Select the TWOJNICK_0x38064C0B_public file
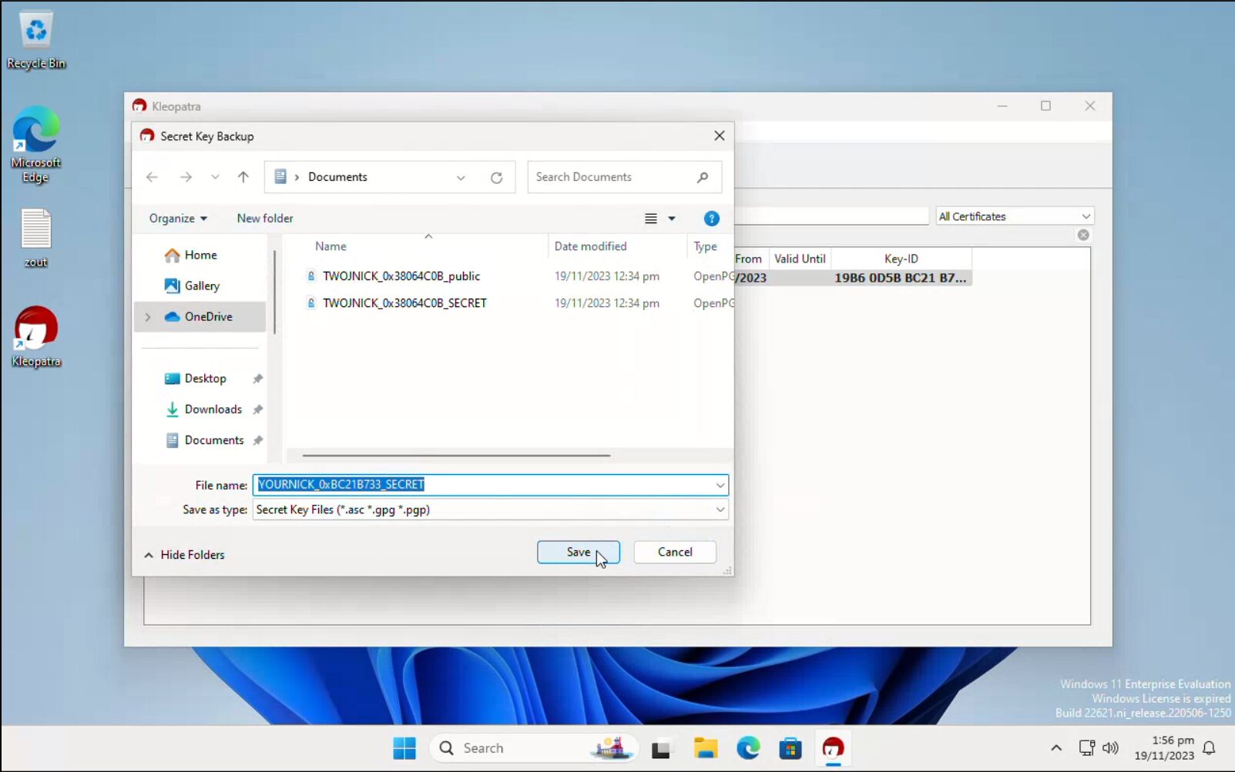 pyautogui.click(x=401, y=276)
